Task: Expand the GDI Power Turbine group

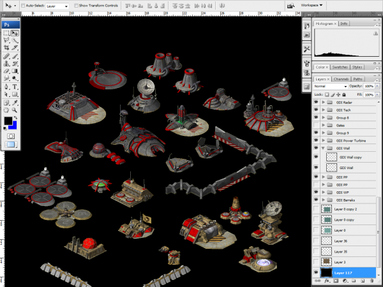Action: (x=324, y=140)
